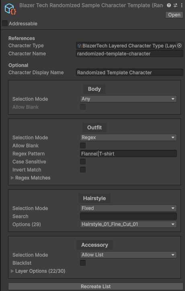Click the Character Name label
Image resolution: width=185 pixels, height=291 pixels.
(27, 53)
